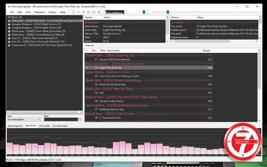Select the All Music (8) root node
The height and width of the screenshot is (167, 267).
tap(15, 17)
